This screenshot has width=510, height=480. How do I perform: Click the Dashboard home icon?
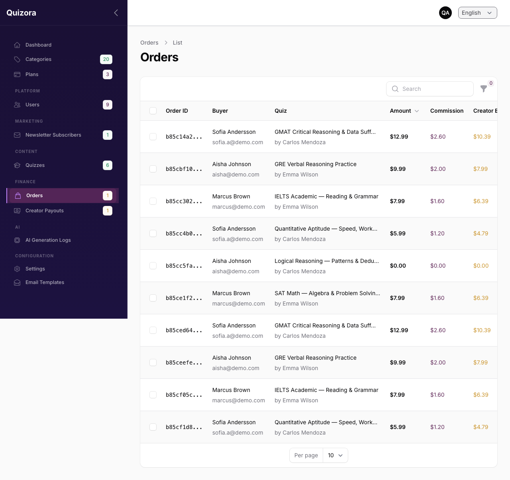[17, 45]
